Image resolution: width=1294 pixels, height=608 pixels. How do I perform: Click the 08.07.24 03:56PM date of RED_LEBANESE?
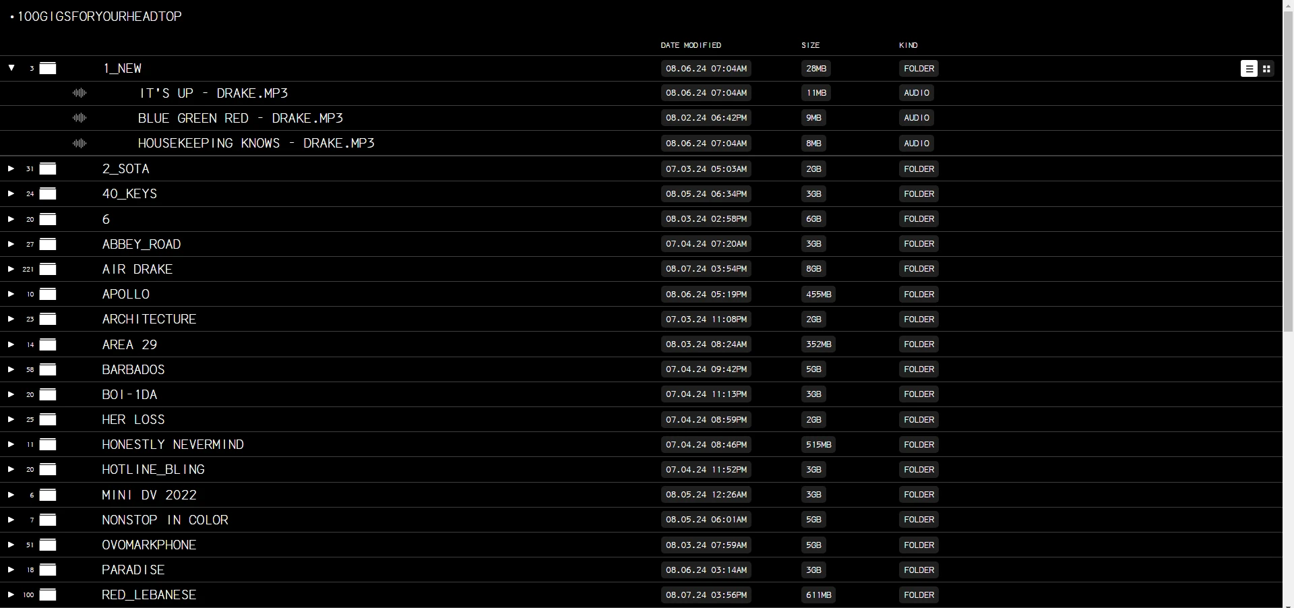pyautogui.click(x=706, y=595)
